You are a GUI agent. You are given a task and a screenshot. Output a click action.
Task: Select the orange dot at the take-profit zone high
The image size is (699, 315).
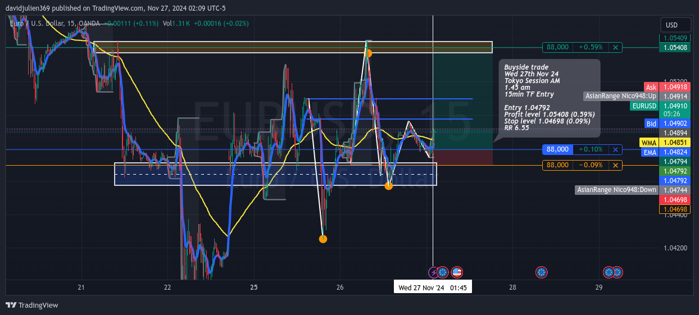(369, 53)
